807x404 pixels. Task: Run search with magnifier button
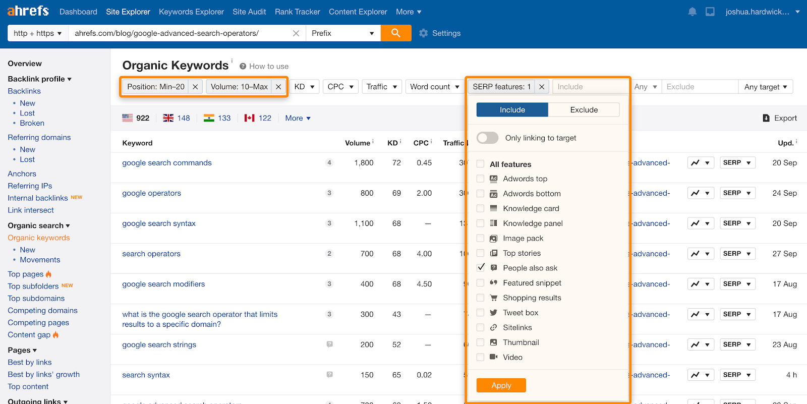[396, 33]
